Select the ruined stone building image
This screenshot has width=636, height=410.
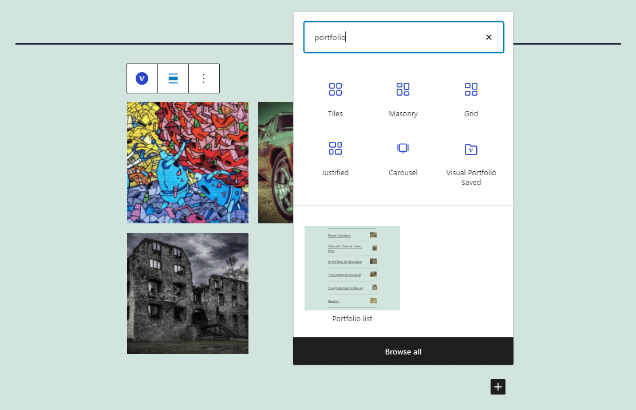188,293
